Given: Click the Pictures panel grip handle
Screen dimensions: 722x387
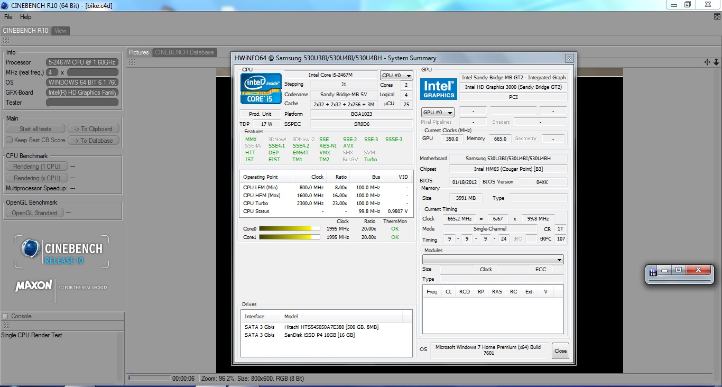Looking at the screenshot, I should coord(132,62).
